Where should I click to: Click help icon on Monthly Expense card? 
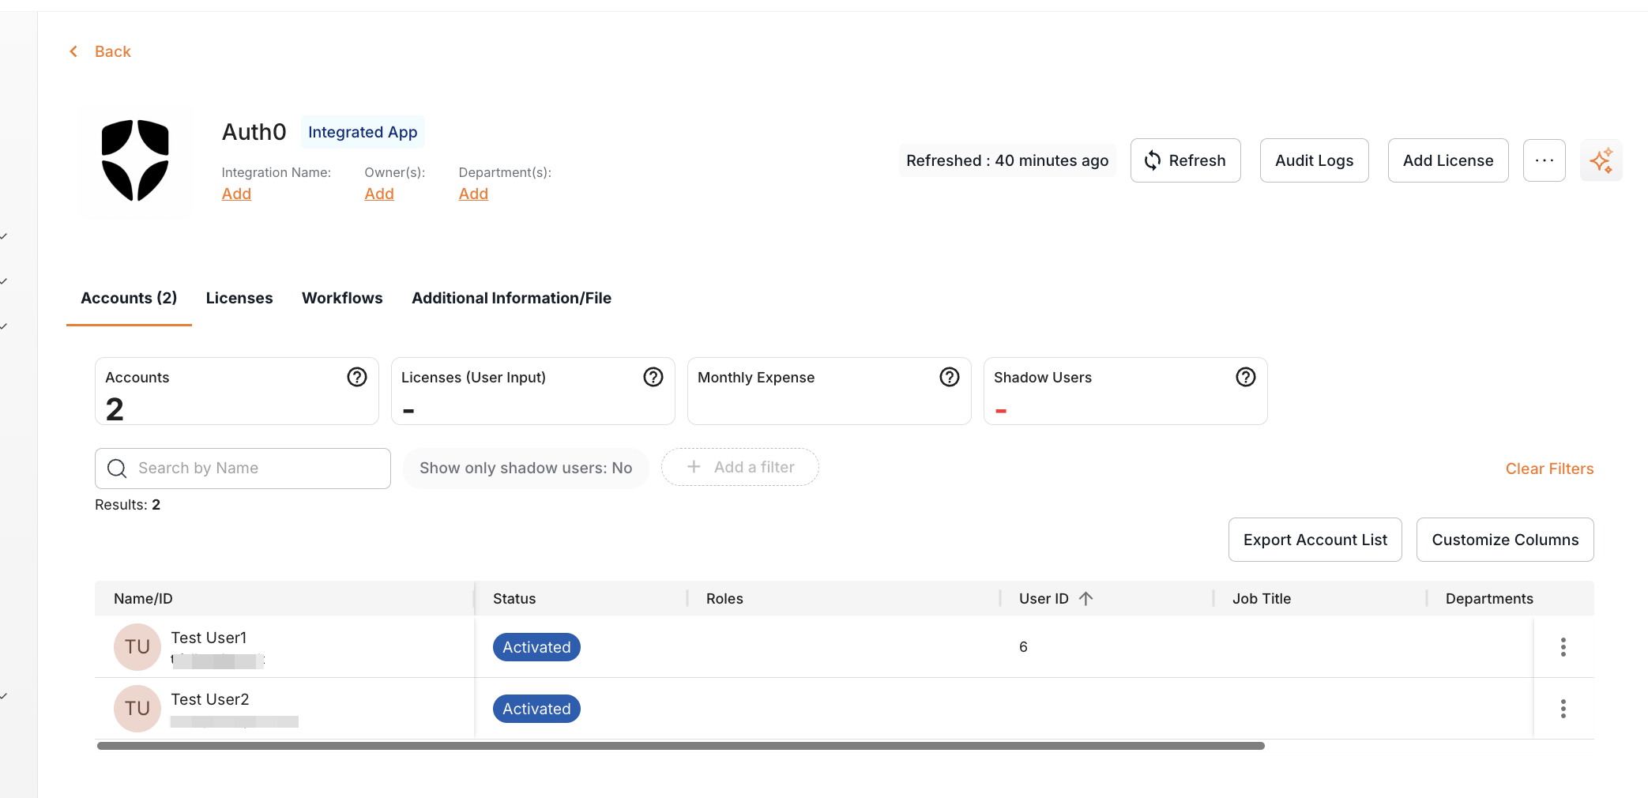[950, 377]
